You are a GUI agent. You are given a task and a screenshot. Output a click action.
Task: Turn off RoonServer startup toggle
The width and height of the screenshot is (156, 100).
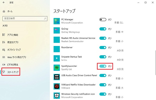(103, 47)
